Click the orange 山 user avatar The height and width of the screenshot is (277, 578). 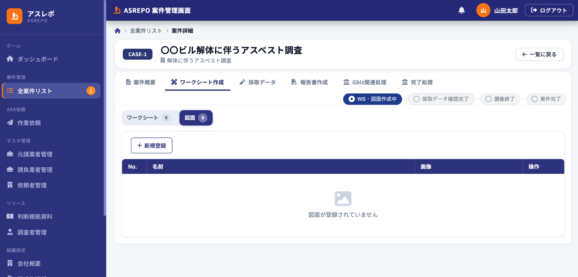[x=483, y=10]
